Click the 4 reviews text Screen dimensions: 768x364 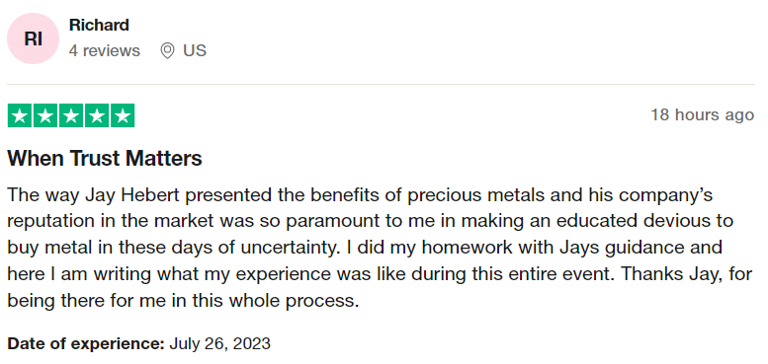tap(105, 50)
